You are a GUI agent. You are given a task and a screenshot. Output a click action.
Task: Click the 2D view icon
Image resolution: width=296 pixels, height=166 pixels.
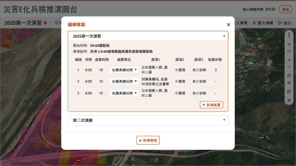[289, 83]
